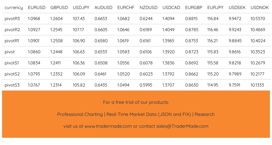This screenshot has width=272, height=145.
Task: Click USDSEK pivotR2 value 9.9243
Action: 235,30
